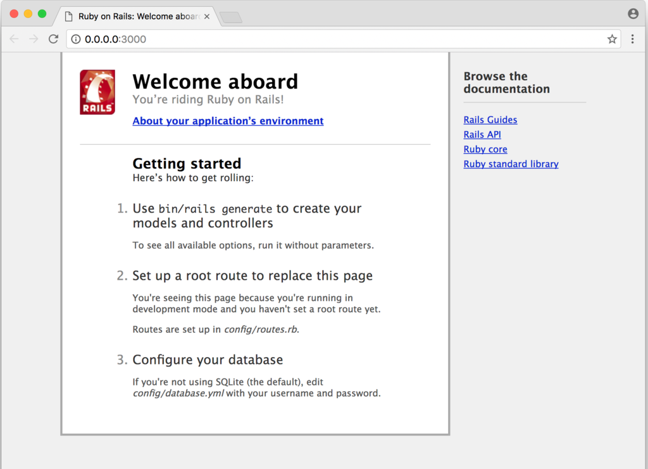Click the browser forward arrow
The image size is (648, 469).
click(34, 39)
